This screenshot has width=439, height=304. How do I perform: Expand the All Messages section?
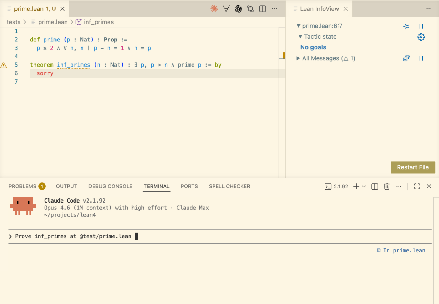tap(298, 58)
